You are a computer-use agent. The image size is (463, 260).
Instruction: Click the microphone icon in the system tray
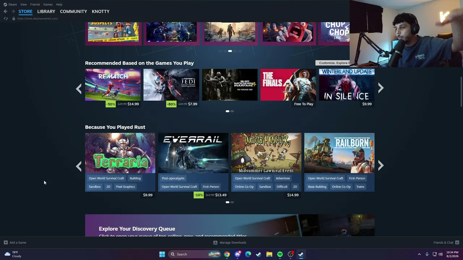(x=427, y=254)
